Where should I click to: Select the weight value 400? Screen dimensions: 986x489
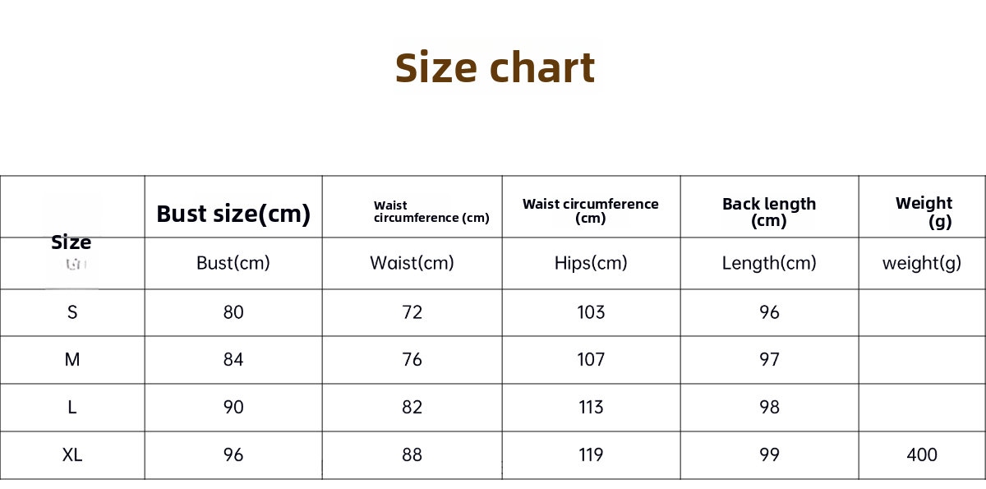point(922,455)
